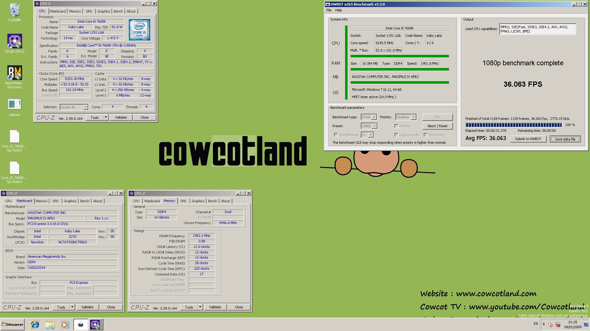
Task: Click the Submit to HWBOT button
Action: point(528,139)
